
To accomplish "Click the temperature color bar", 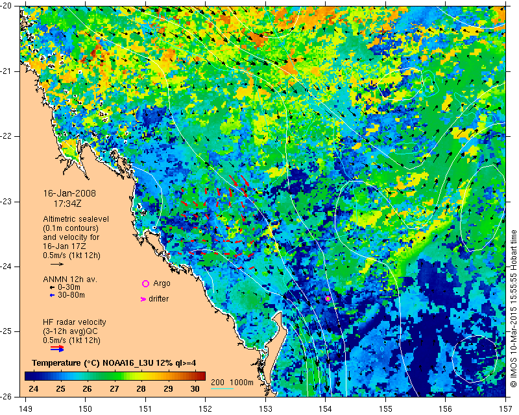I will [x=115, y=376].
